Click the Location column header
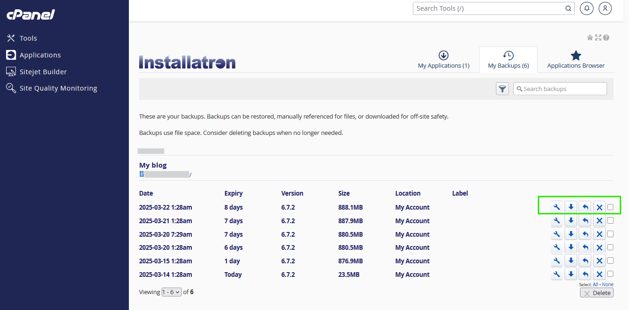Image resolution: width=629 pixels, height=310 pixels. (408, 193)
